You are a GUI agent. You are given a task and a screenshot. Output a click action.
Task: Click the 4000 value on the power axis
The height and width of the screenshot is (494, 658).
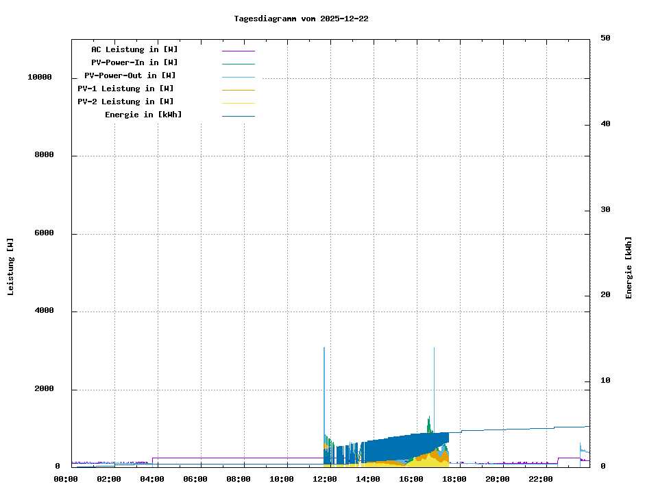[45, 311]
